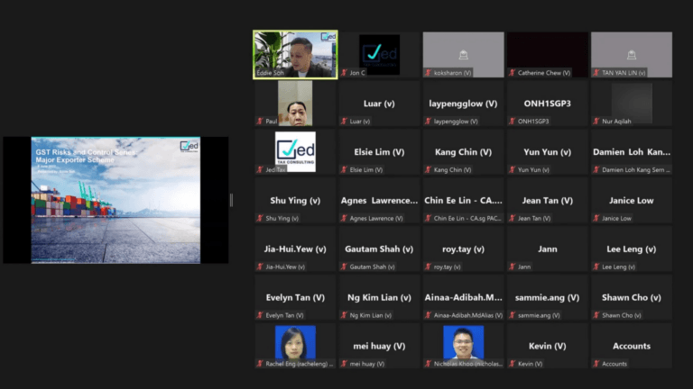This screenshot has width=693, height=389.
Task: Click large name 'sammie.ang (V)'
Action: point(547,298)
